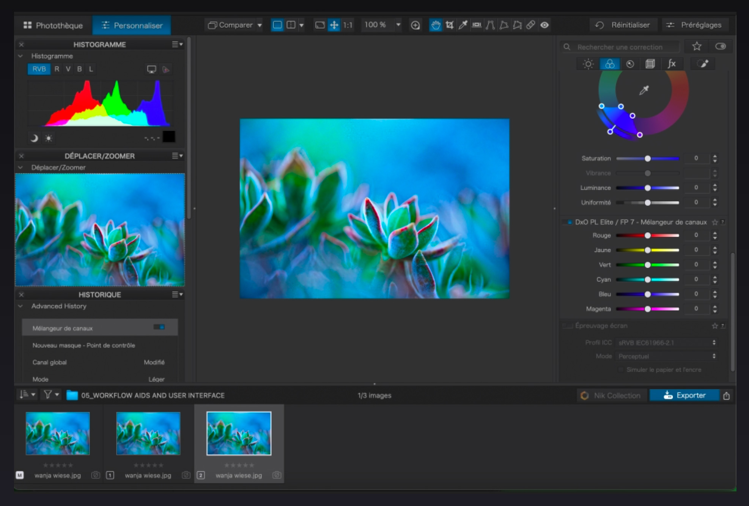This screenshot has width=749, height=506.
Task: Open the zoom percentage dropdown
Action: [398, 25]
